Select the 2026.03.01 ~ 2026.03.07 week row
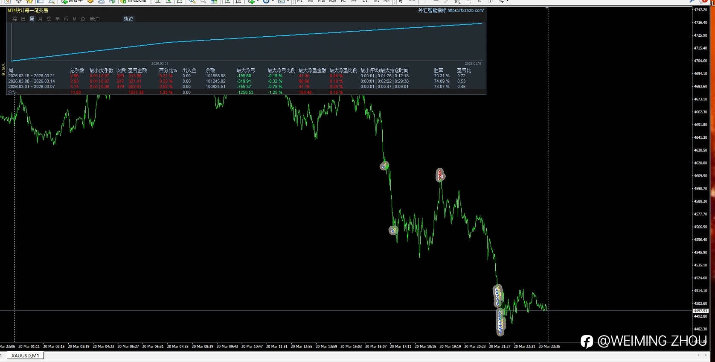Screen dimensions: 715x362 [247, 87]
